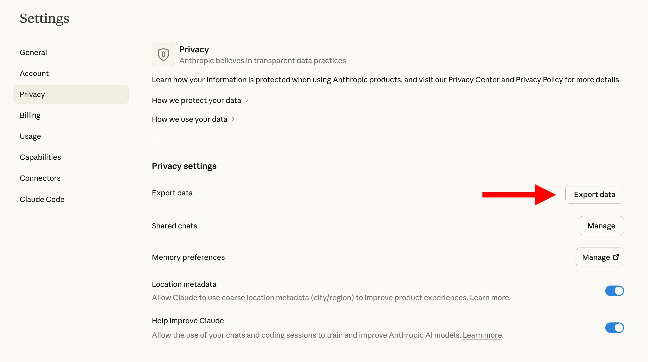This screenshot has height=362, width=648.
Task: Click Learn more under Location metadata
Action: click(x=489, y=298)
